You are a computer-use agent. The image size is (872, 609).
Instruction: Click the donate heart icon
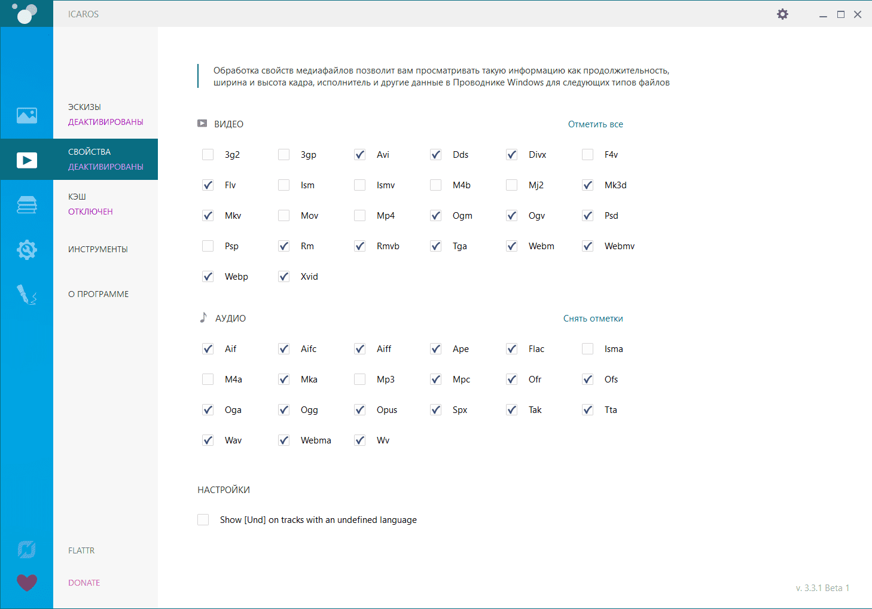pos(27,583)
